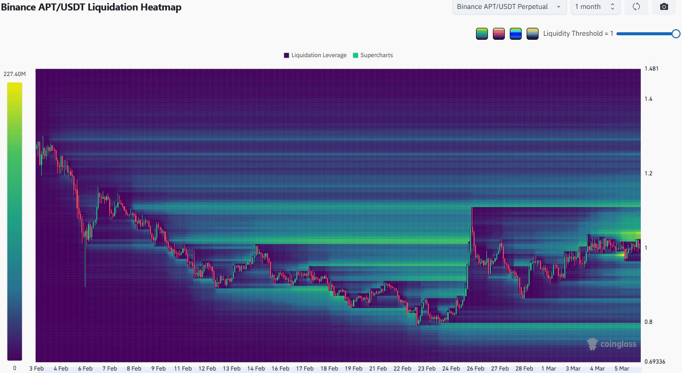Image resolution: width=682 pixels, height=373 pixels.
Task: Toggle the Supercharts legend item
Action: pyautogui.click(x=373, y=55)
